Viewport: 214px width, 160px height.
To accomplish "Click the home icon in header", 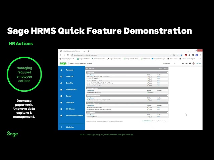I will tap(183, 63).
